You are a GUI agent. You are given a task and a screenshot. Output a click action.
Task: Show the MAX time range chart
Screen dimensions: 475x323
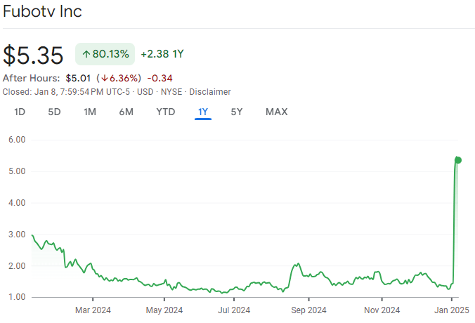click(277, 112)
